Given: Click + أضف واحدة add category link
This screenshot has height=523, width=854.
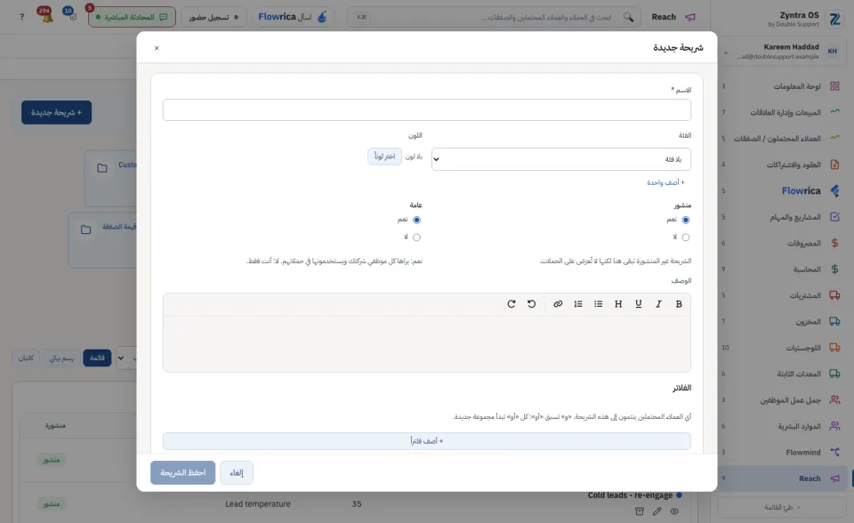Looking at the screenshot, I should click(665, 182).
